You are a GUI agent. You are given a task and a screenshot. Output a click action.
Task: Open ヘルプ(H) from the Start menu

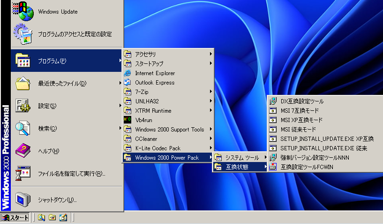click(67, 151)
